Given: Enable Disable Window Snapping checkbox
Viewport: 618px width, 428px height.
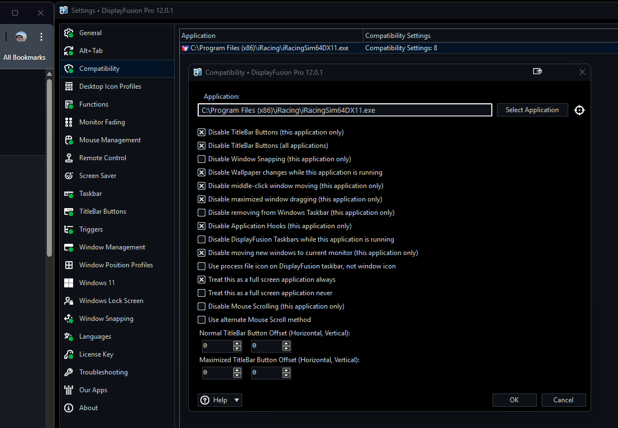Looking at the screenshot, I should point(202,159).
